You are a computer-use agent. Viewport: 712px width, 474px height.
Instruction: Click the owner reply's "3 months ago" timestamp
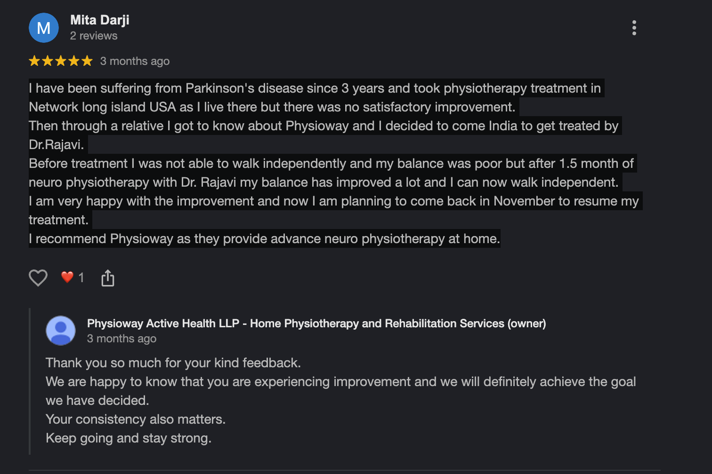pos(121,339)
